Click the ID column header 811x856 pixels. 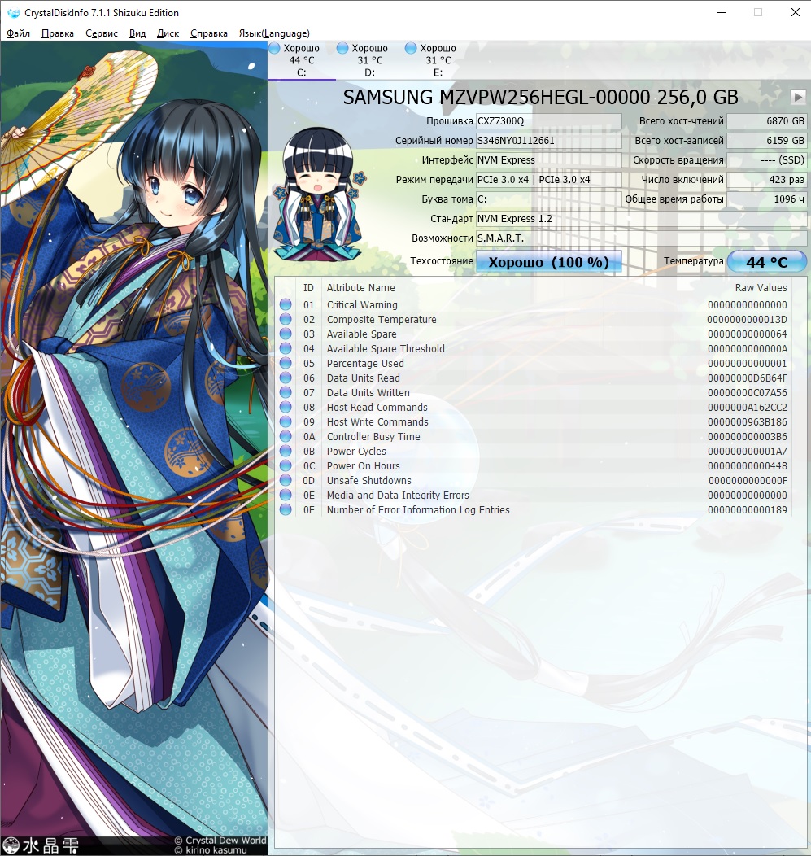coord(309,288)
